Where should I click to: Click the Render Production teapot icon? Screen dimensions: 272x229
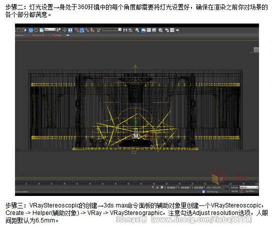[x=177, y=30]
